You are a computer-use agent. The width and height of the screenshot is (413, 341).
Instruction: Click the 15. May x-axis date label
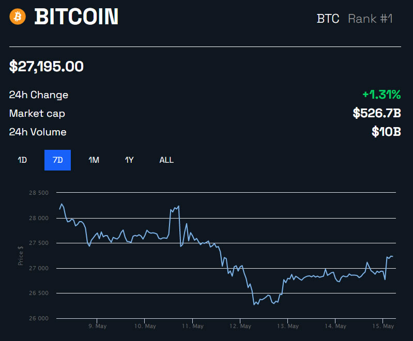click(383, 326)
